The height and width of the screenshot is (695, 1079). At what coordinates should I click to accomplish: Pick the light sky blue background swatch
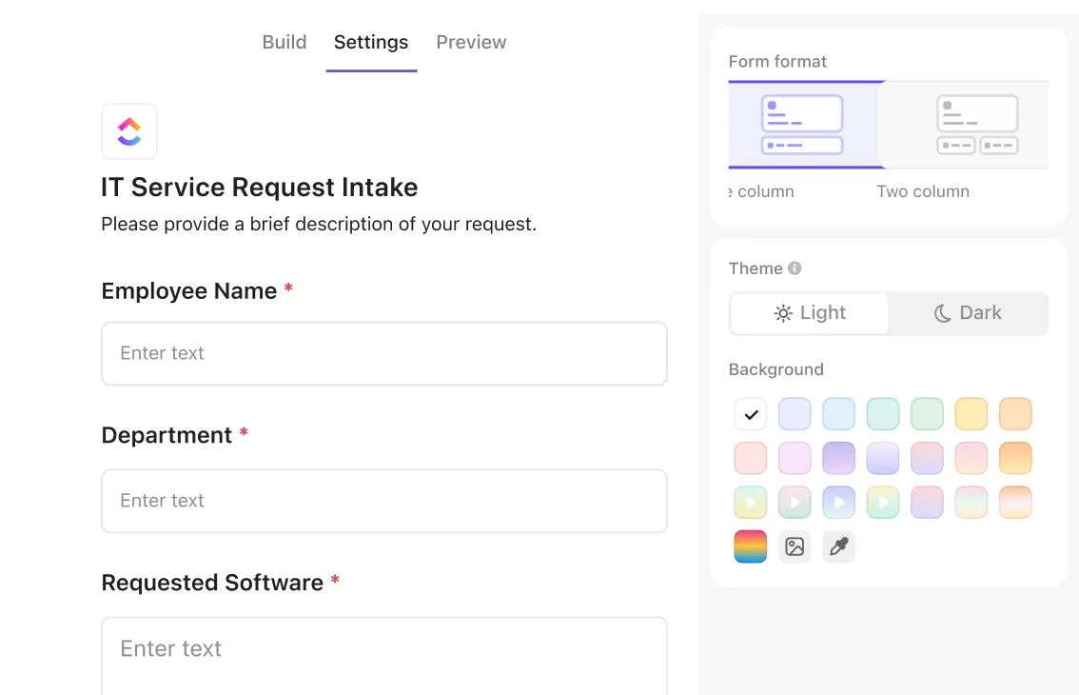839,415
